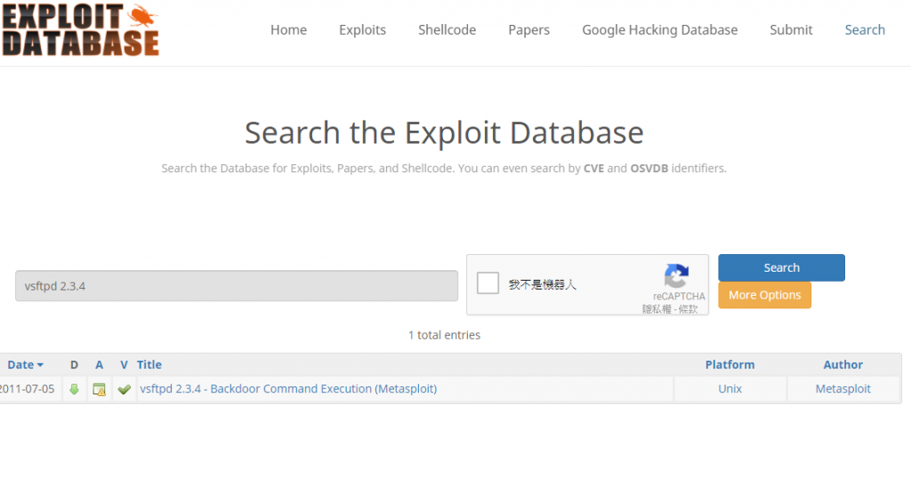Click the 2011-07-05 date cell
Image resolution: width=911 pixels, height=493 pixels.
point(28,388)
